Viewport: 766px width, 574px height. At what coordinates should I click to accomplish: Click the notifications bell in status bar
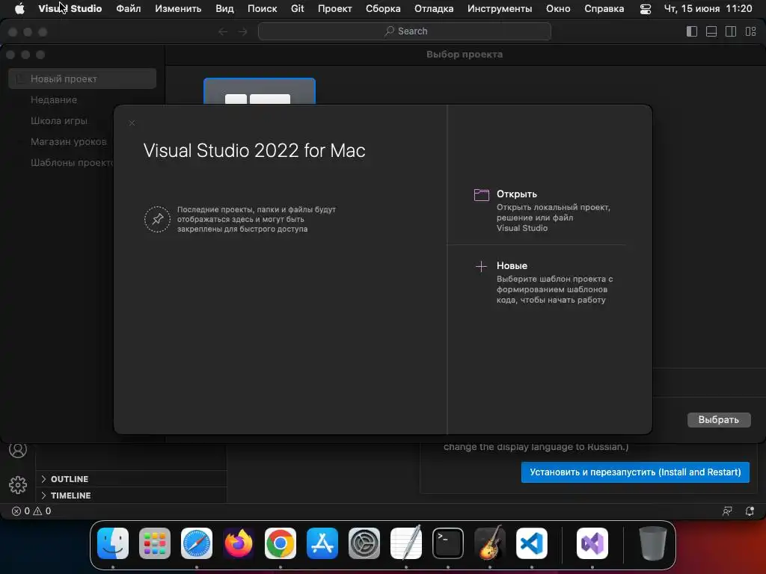click(750, 511)
